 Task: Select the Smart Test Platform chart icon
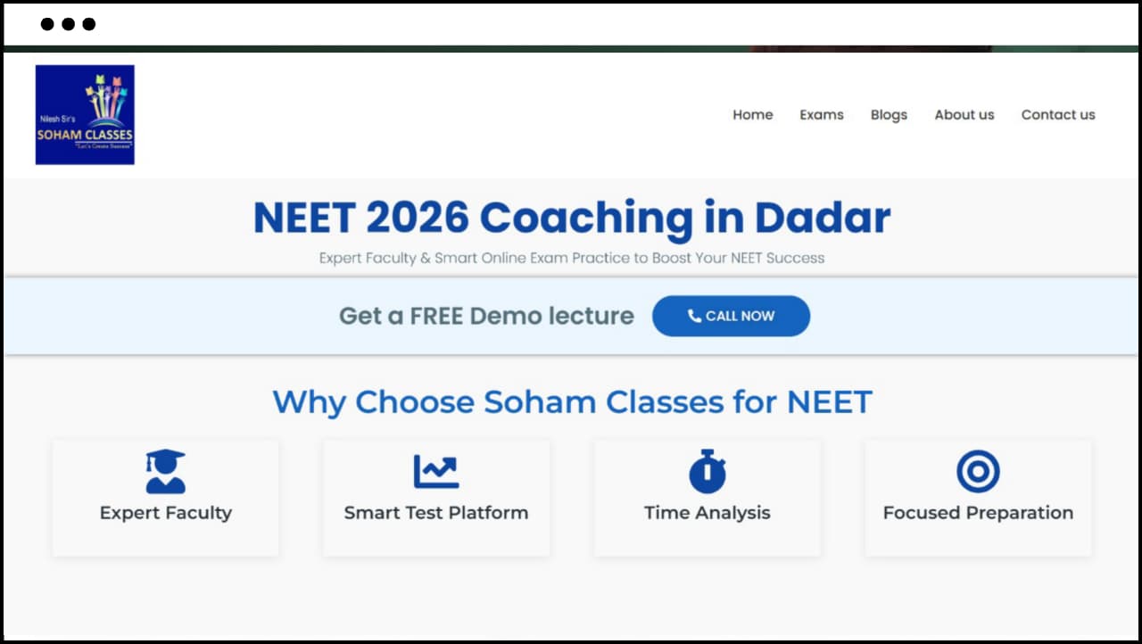[x=436, y=470]
